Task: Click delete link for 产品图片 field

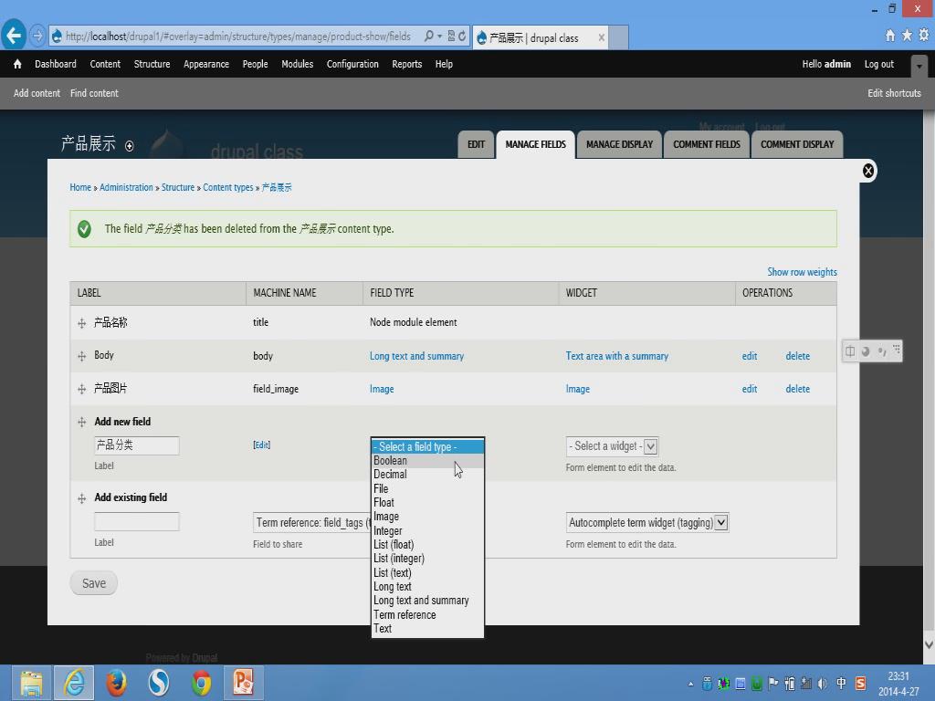Action: coord(797,389)
